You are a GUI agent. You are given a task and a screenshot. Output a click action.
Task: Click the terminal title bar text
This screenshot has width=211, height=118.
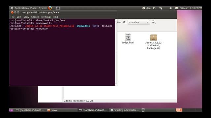tap(41, 12)
